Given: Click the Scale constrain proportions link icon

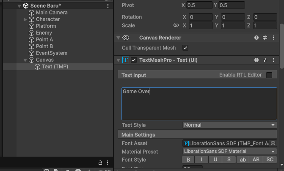Looking at the screenshot, I should pos(176,25).
